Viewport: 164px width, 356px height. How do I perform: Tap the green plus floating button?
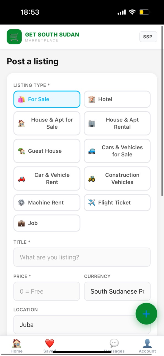point(146,314)
